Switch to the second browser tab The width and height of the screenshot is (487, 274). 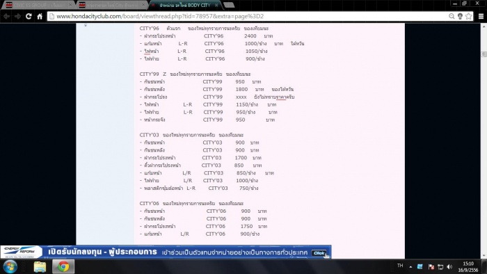[x=111, y=5]
